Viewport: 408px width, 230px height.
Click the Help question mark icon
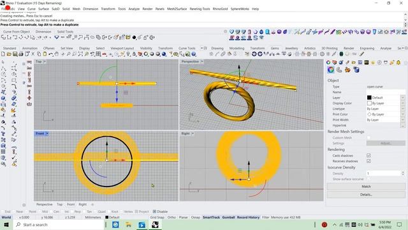[x=194, y=54]
